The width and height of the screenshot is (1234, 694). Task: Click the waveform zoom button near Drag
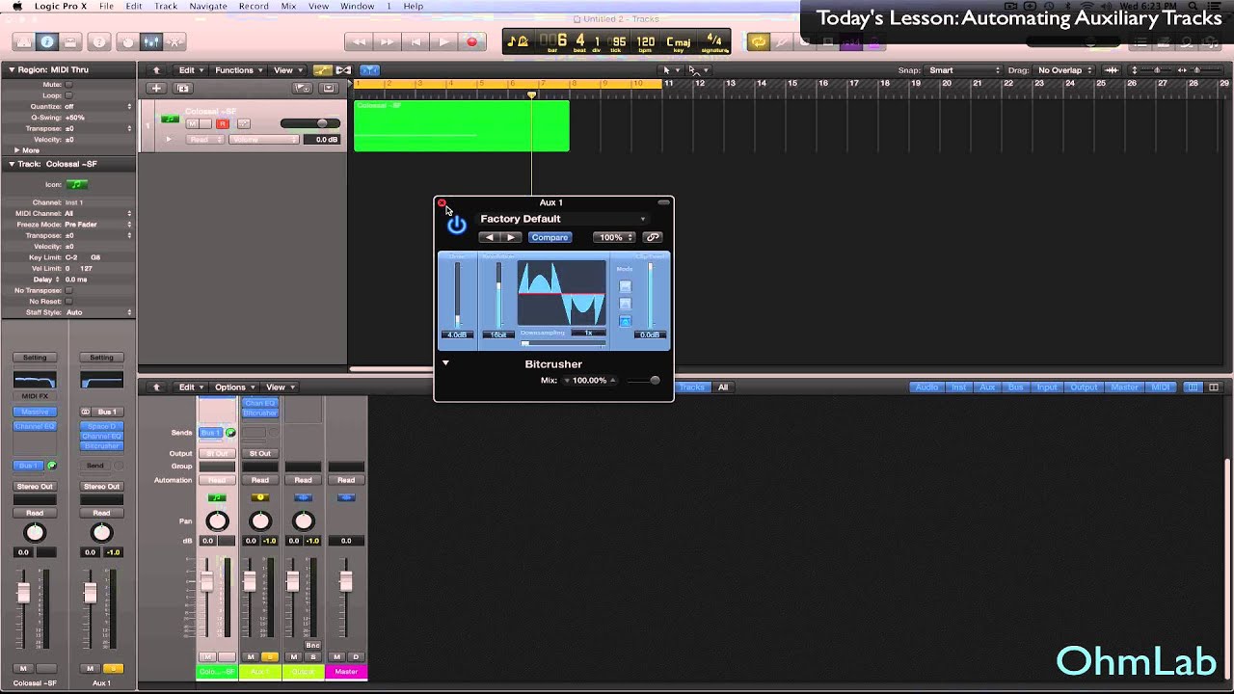click(1112, 70)
